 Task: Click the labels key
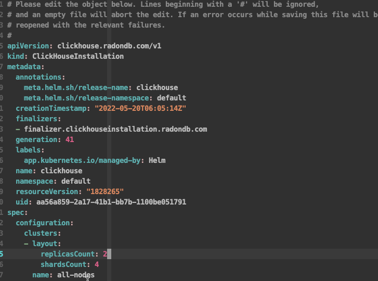tap(28, 150)
